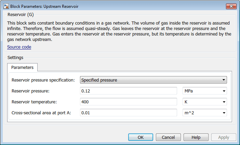Open the MPa pressure unit dropdown
Screen dimensions: 240x145
click(205, 91)
